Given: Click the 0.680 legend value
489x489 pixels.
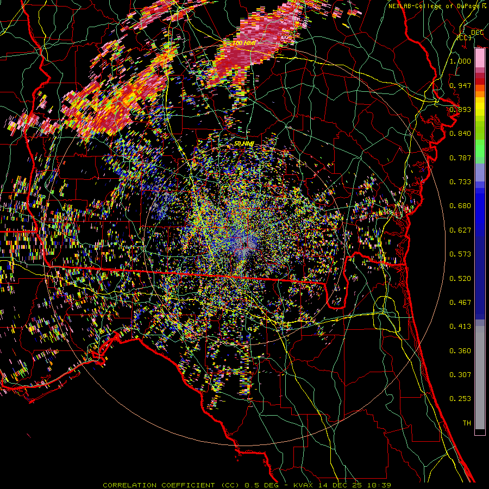Looking at the screenshot, I should (460, 206).
